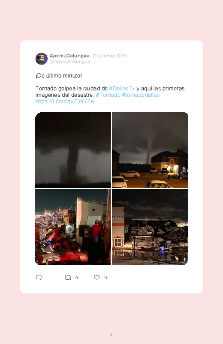
Task: Open the AperezColungaa display name
Action: [69, 56]
